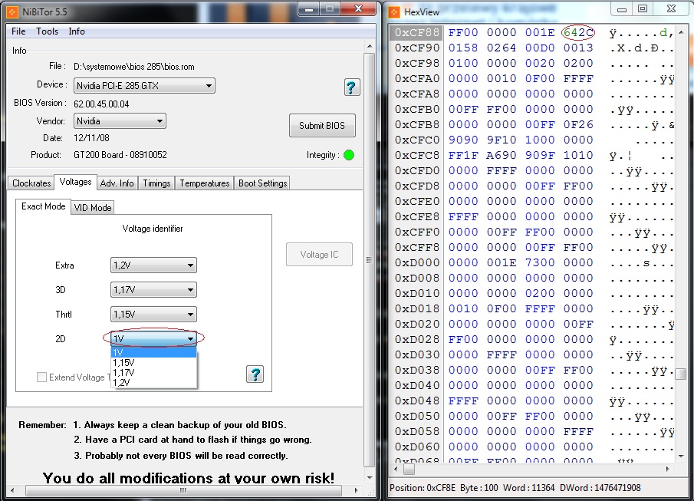Click BIOS version 62.00.45.00.04 text
This screenshot has width=694, height=501.
pos(101,104)
